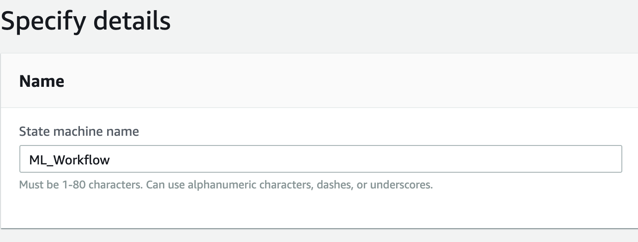The width and height of the screenshot is (638, 242).
Task: Place cursor after ML_Workflow in the field
Action: click(111, 160)
